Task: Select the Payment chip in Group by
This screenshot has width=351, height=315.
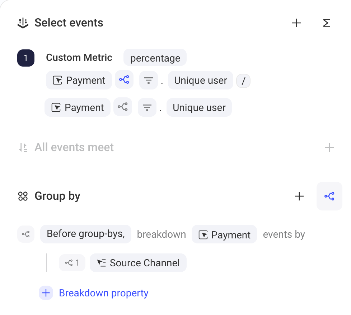Action: pos(224,234)
